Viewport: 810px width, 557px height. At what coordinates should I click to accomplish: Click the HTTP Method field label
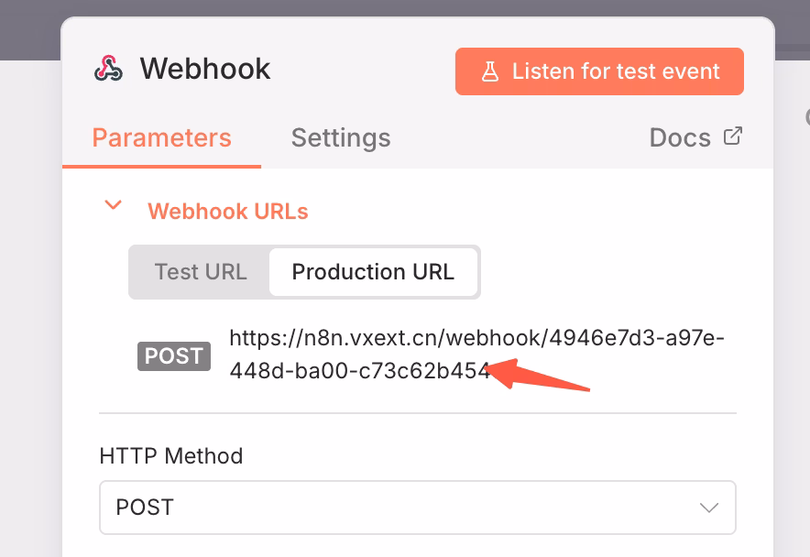pos(171,455)
